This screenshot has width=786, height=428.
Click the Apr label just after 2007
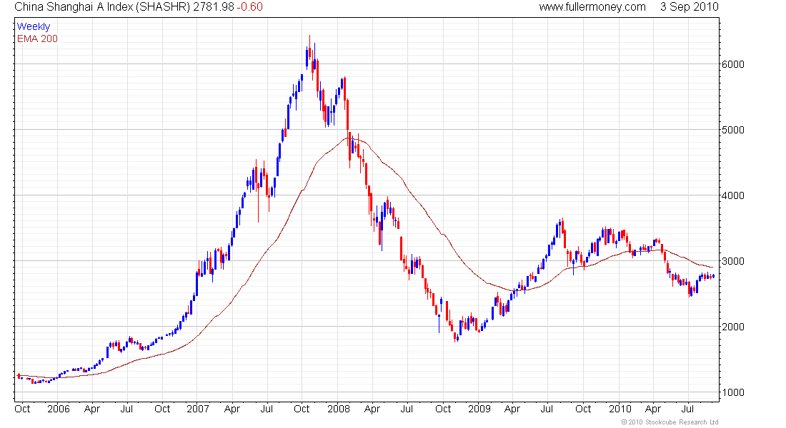[232, 409]
